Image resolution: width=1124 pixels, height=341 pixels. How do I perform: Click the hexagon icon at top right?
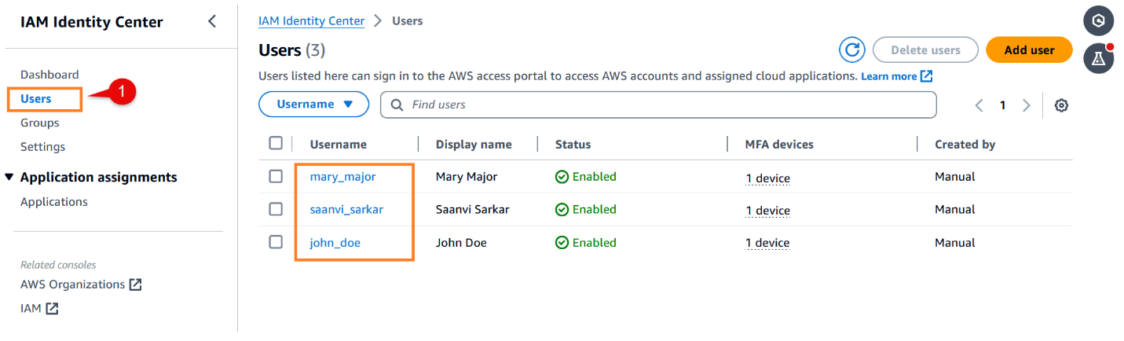tap(1099, 21)
